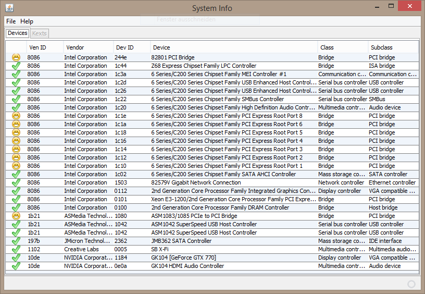Close the System Info window
Image resolution: width=425 pixels, height=294 pixels.
click(x=409, y=6)
